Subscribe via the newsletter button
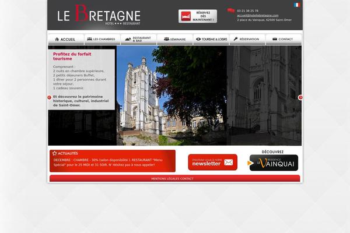 (x=213, y=162)
